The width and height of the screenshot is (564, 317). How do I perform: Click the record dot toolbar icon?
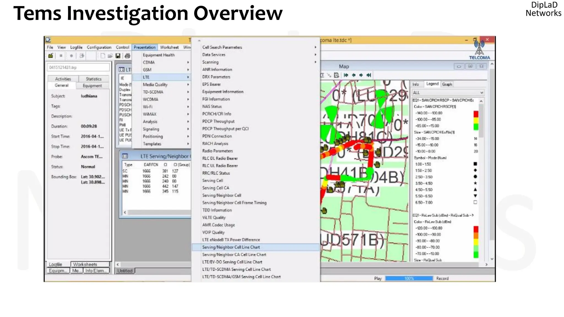pos(71,56)
